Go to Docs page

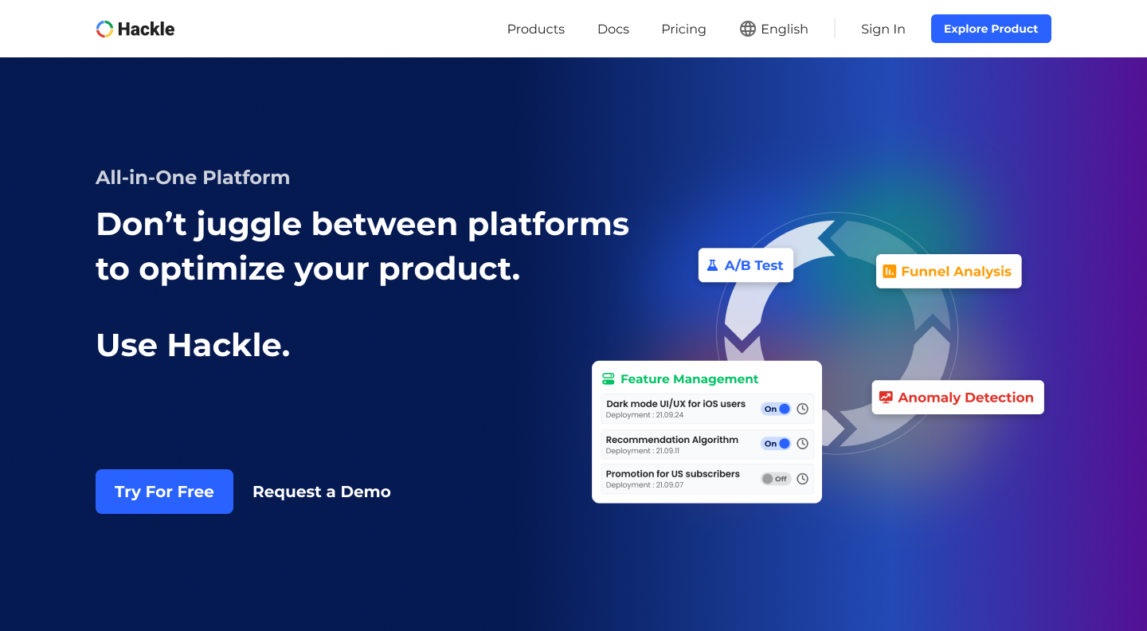click(613, 29)
